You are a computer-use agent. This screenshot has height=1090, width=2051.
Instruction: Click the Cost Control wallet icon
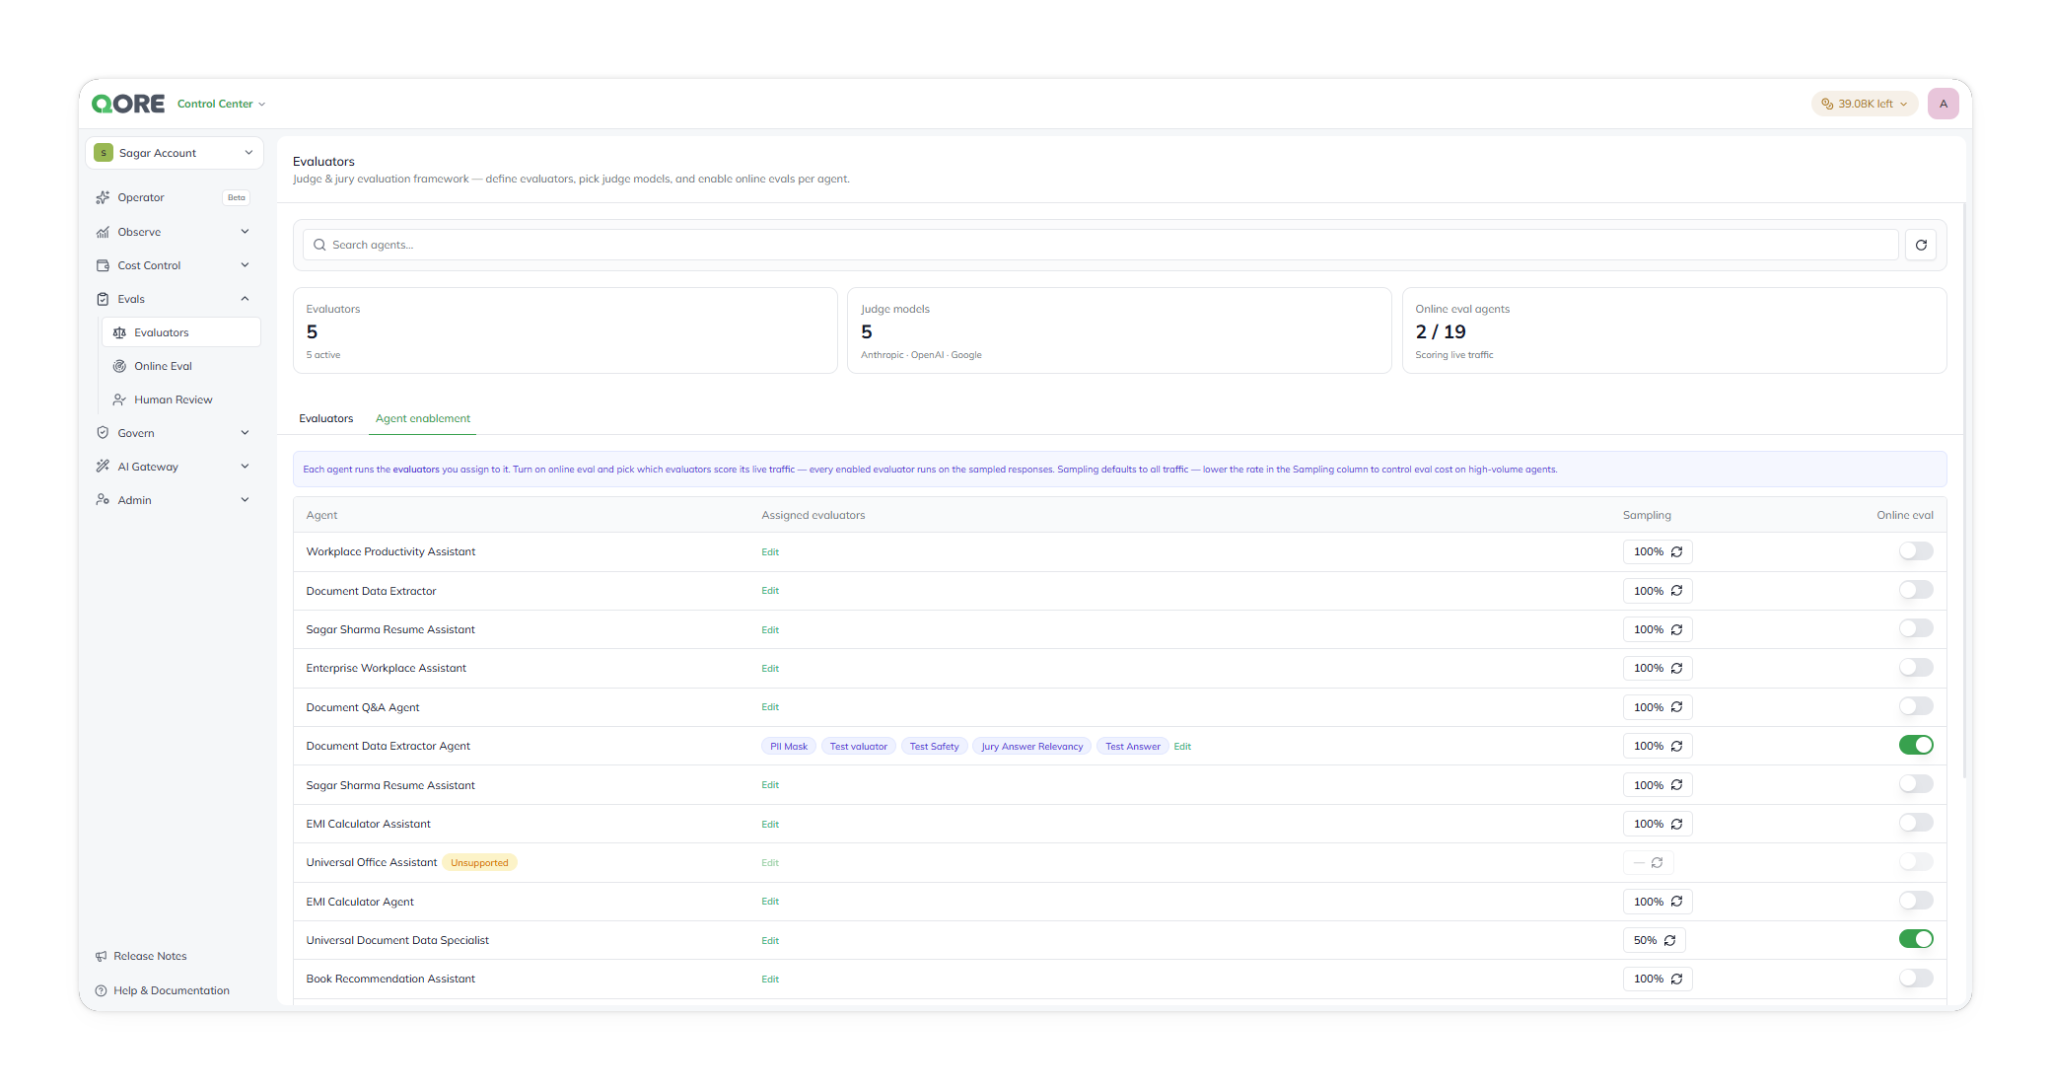(103, 265)
